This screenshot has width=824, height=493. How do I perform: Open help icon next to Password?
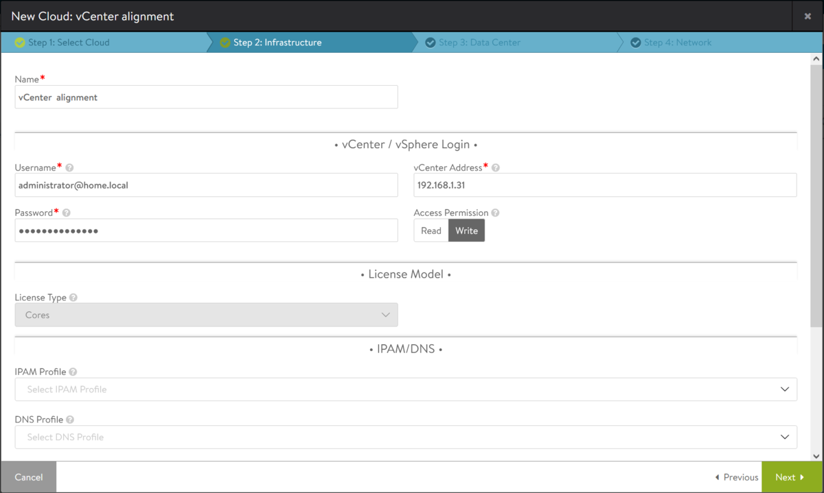click(x=66, y=213)
